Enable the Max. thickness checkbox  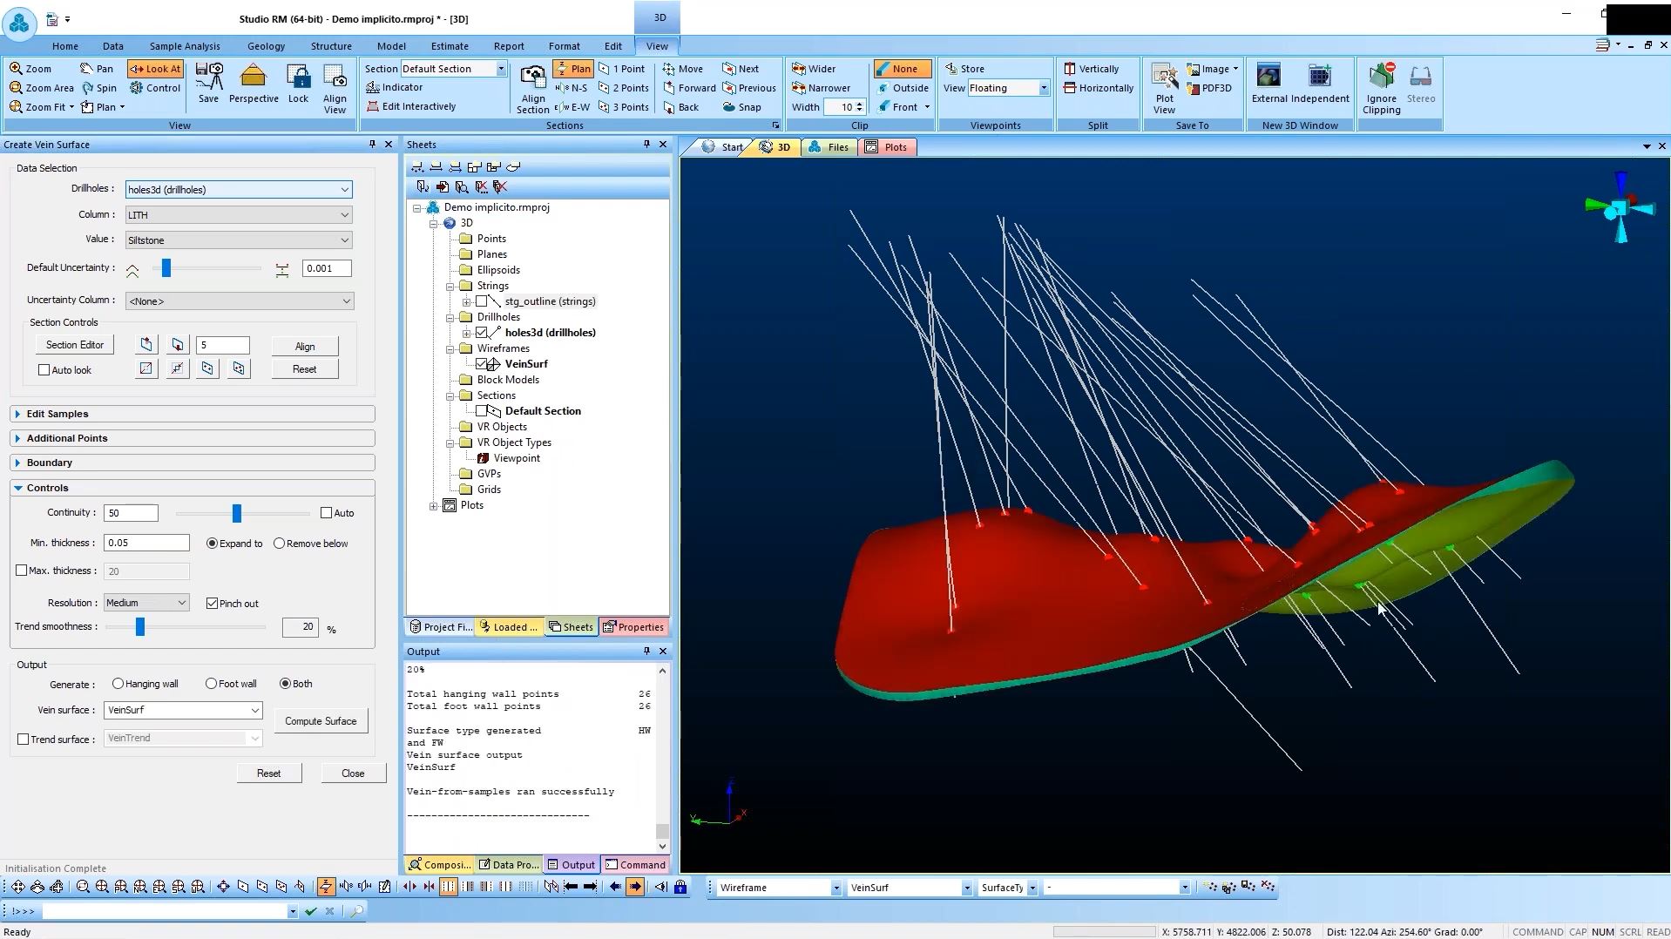pos(22,571)
